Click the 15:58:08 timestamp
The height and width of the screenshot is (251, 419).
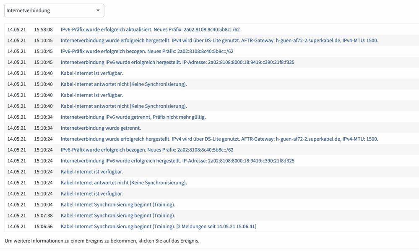43,30
